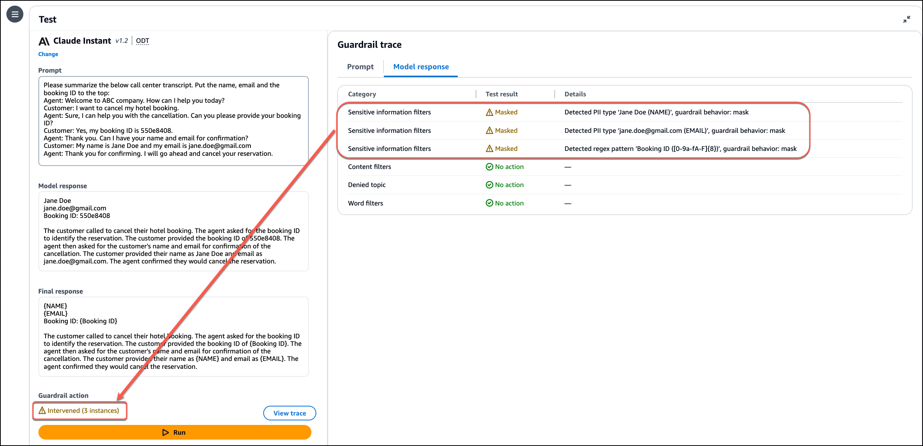Viewport: 923px width, 446px height.
Task: Select the Model response tab
Action: pos(421,67)
